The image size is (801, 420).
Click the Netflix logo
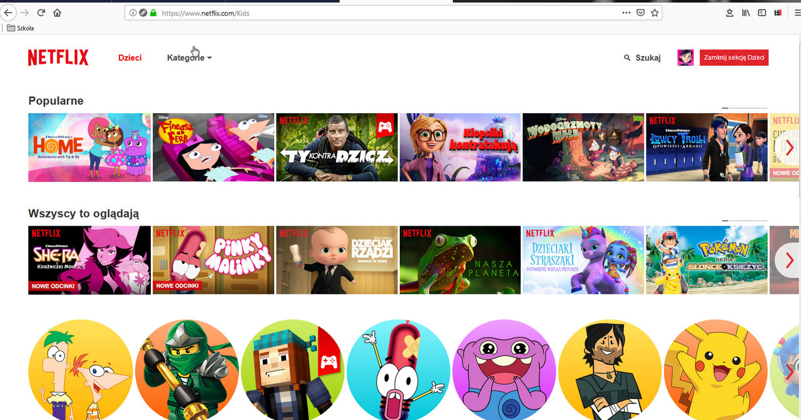pos(58,57)
